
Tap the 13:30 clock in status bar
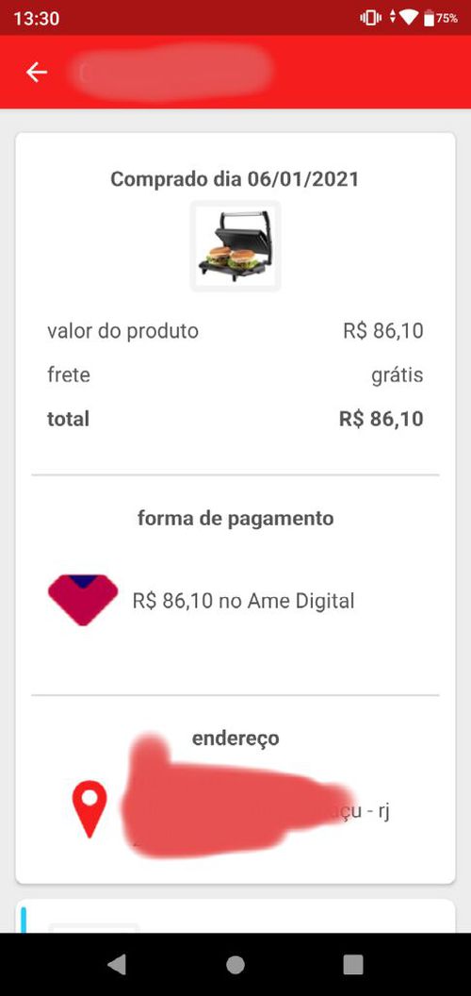pyautogui.click(x=36, y=18)
